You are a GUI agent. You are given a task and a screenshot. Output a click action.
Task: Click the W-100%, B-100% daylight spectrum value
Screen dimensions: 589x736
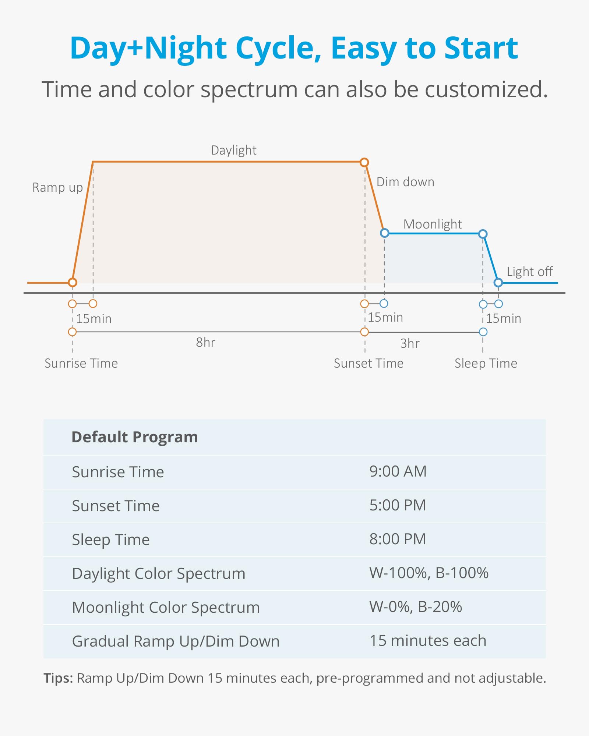429,573
